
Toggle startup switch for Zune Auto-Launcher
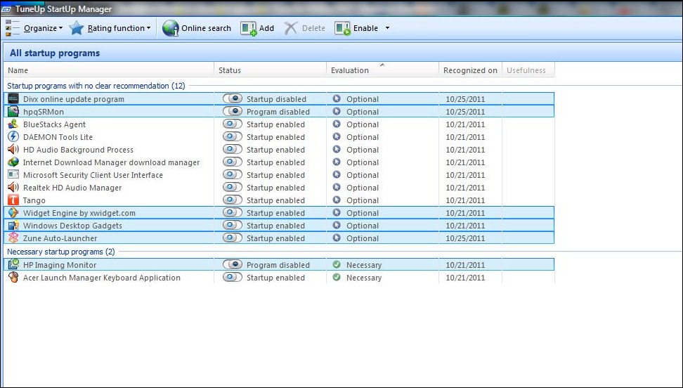232,238
